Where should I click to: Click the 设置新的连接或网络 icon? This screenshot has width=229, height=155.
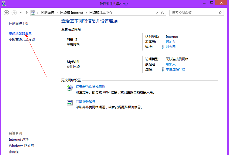70,88
